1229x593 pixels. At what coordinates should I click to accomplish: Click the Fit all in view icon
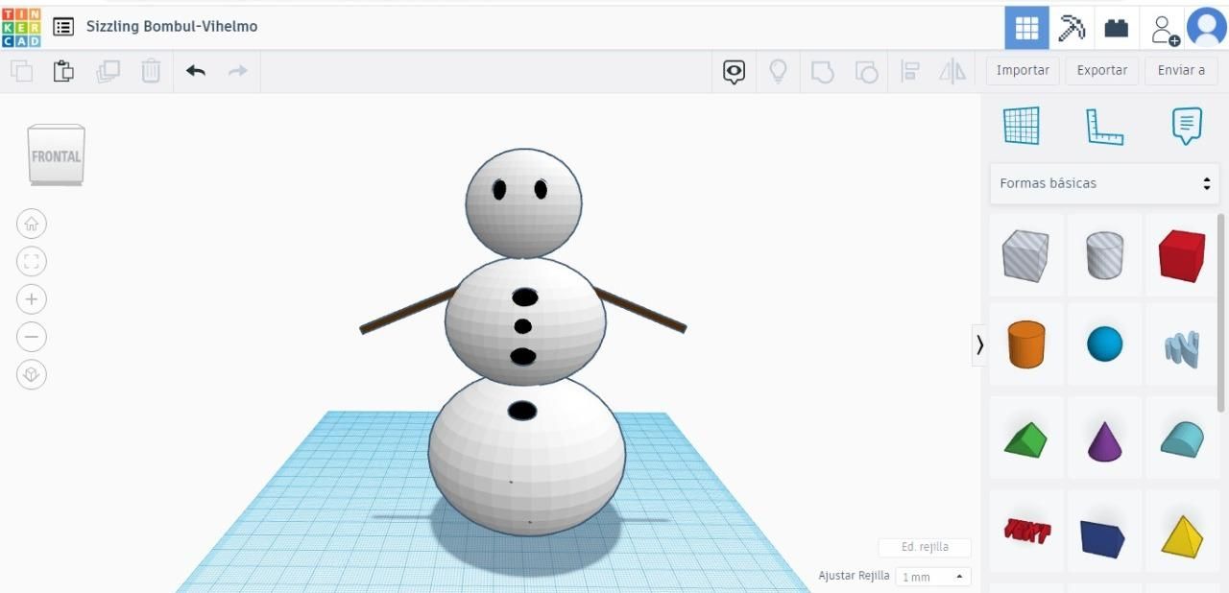[x=32, y=262]
